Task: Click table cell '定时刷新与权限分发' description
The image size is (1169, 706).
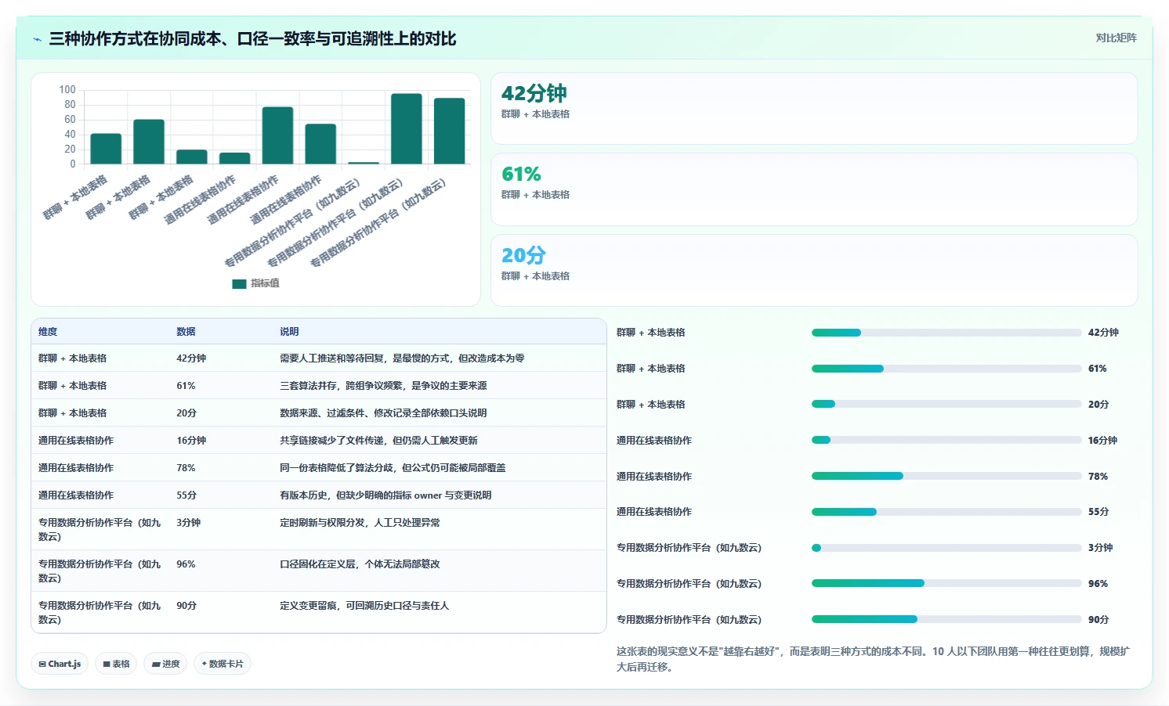Action: (x=360, y=523)
